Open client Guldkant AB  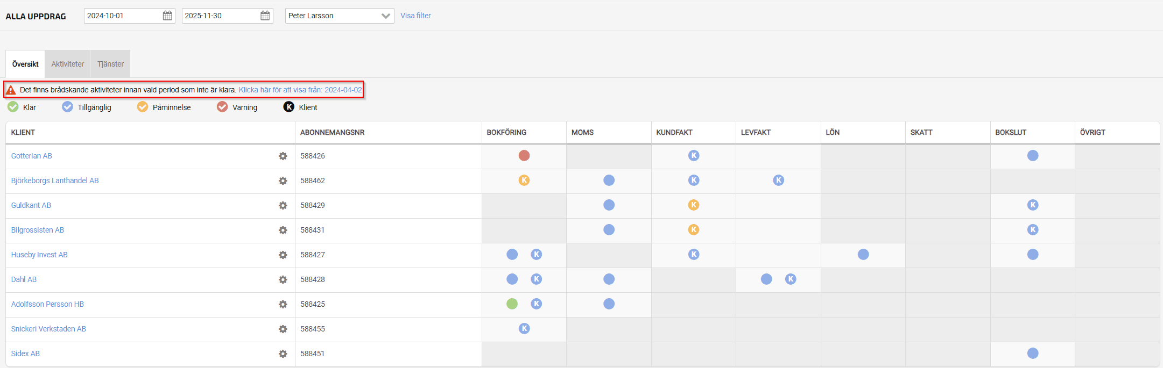click(x=31, y=205)
